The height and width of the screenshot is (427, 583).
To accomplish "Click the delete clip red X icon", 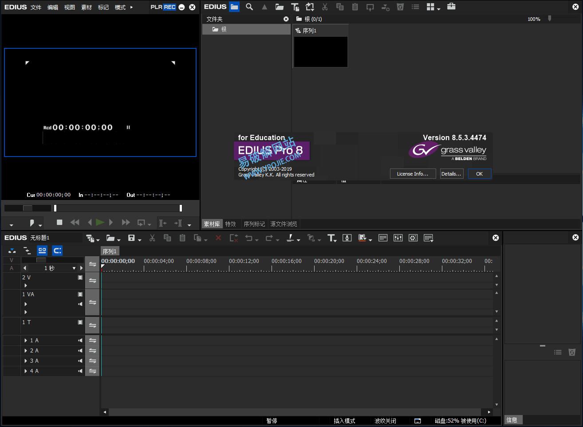I will tap(218, 238).
